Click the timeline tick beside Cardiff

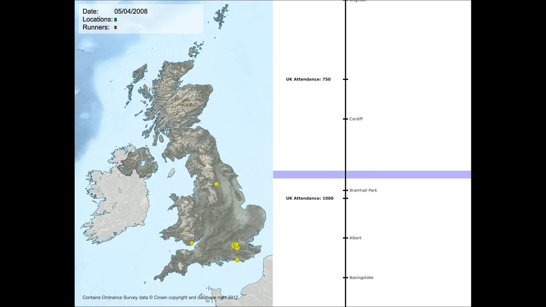[x=346, y=119]
